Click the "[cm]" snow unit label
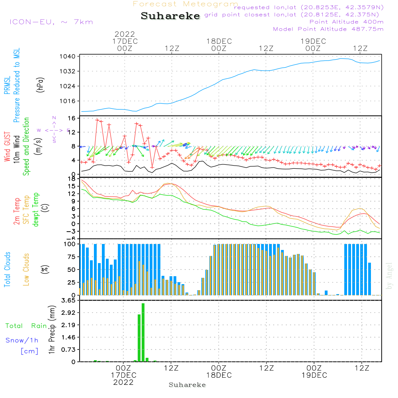Viewport: 398px width, 398px height. (x=29, y=351)
